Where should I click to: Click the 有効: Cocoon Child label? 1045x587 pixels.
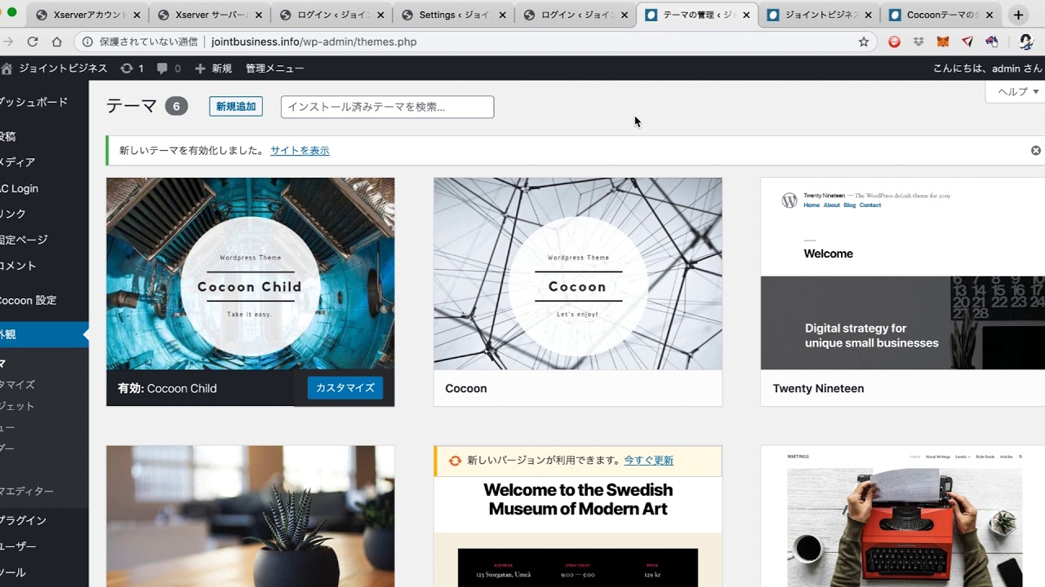tap(167, 388)
